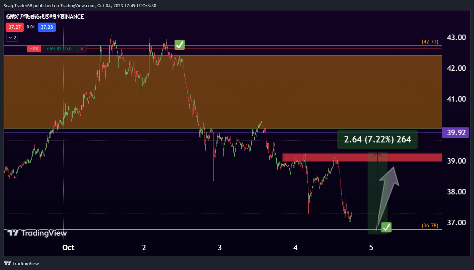Click the green checkmark icon near 42.73 line
The height and width of the screenshot is (270, 474).
click(x=180, y=44)
